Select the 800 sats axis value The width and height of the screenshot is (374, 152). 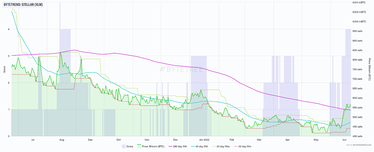358,60
